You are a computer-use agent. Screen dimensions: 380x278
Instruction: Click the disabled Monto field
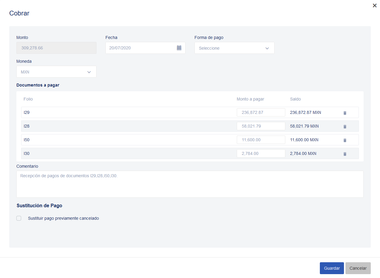56,48
